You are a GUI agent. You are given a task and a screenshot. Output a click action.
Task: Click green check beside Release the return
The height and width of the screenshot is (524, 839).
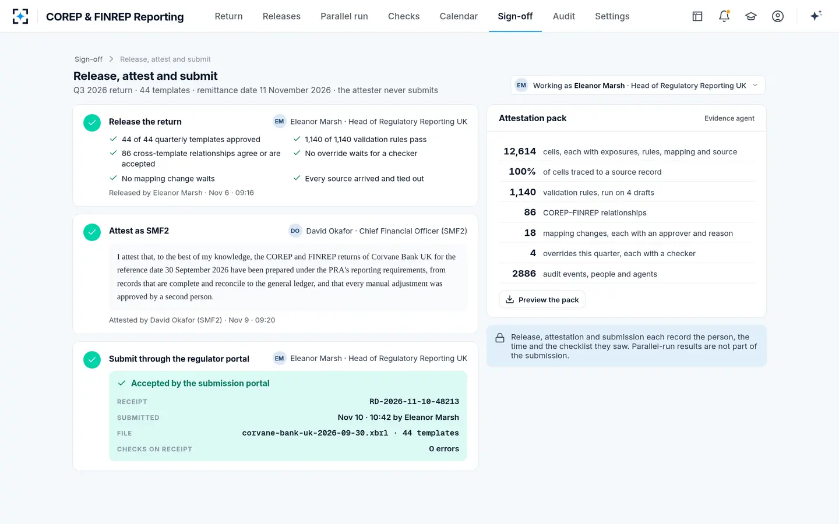tap(92, 123)
